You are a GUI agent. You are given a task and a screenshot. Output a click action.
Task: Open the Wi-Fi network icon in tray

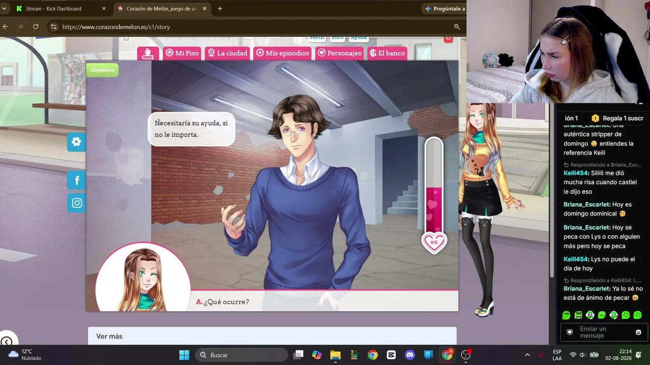[573, 355]
